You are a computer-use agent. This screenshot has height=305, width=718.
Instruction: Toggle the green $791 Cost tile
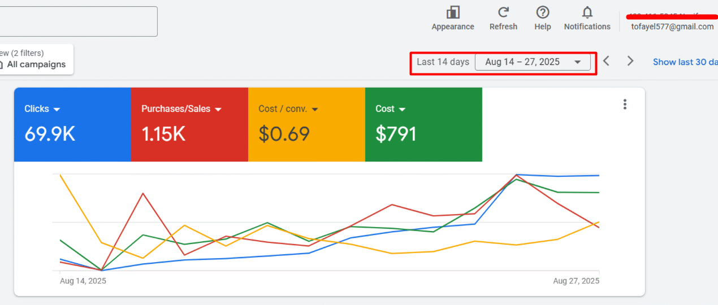click(x=423, y=133)
